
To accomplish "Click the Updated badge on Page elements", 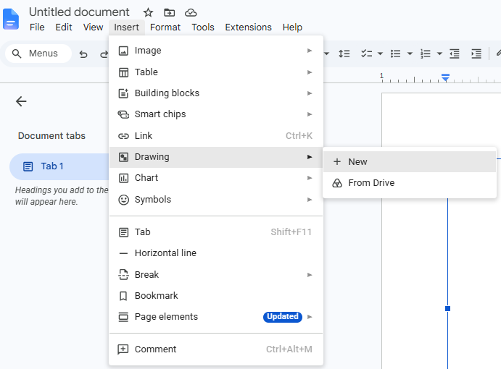I will click(x=283, y=317).
